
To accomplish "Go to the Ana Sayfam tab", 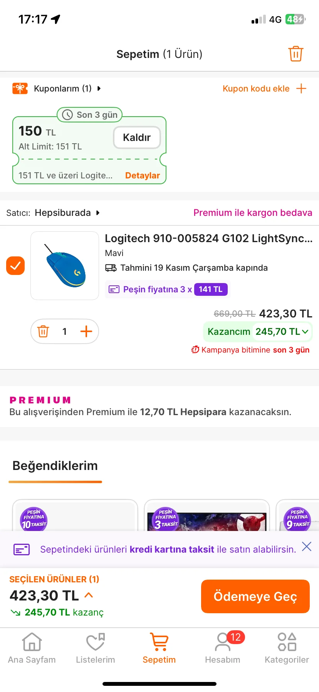I will (32, 648).
